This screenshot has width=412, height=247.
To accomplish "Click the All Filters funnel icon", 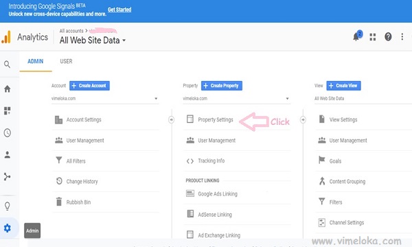I will pos(59,160).
